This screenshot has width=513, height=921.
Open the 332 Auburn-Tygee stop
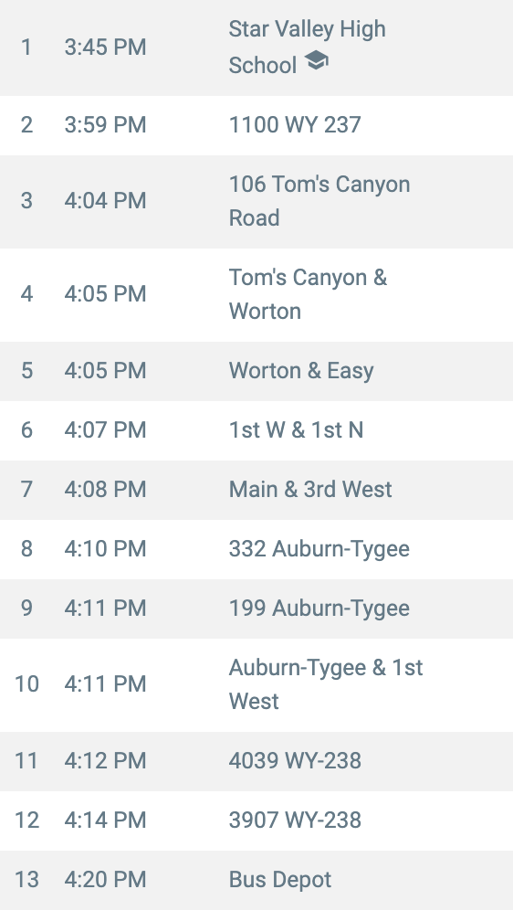click(x=256, y=549)
